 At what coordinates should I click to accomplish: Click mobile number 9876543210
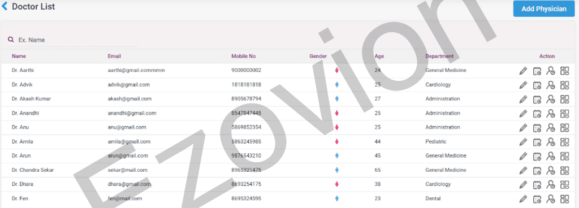pyautogui.click(x=247, y=155)
